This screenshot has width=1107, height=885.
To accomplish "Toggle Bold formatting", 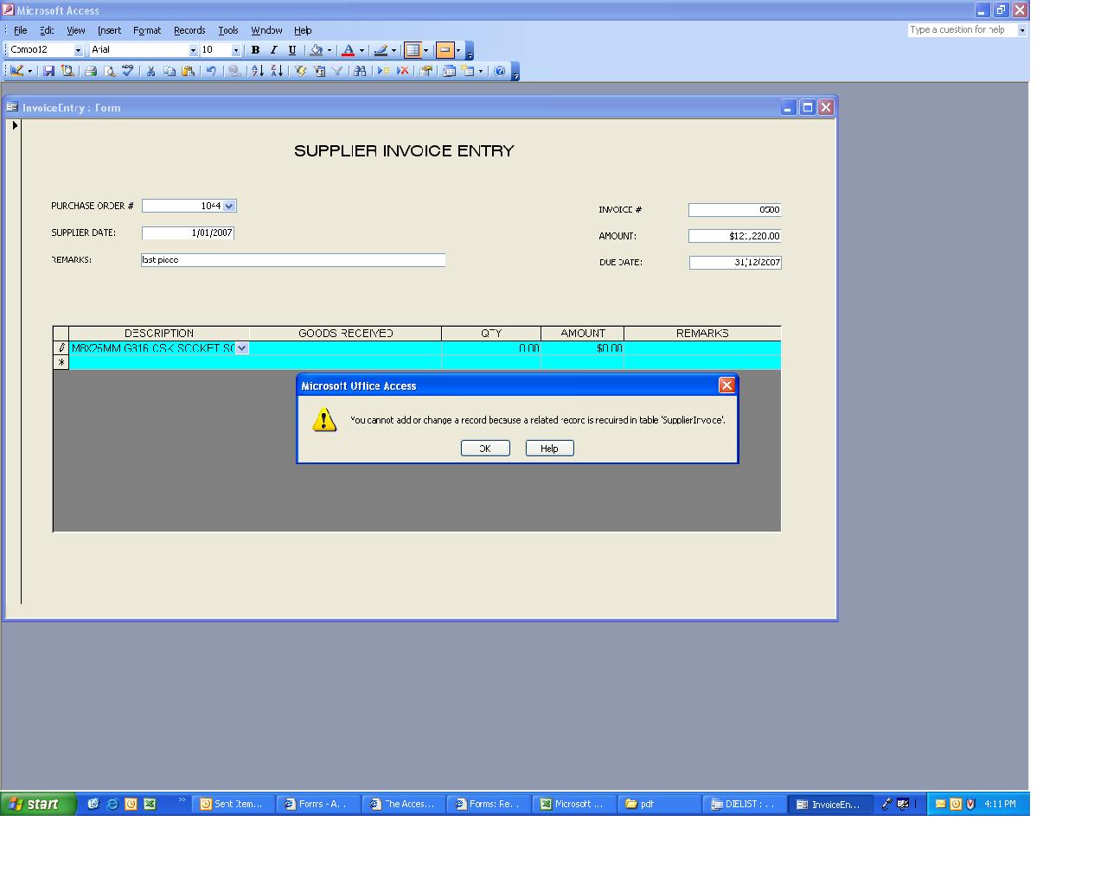I will click(x=255, y=50).
